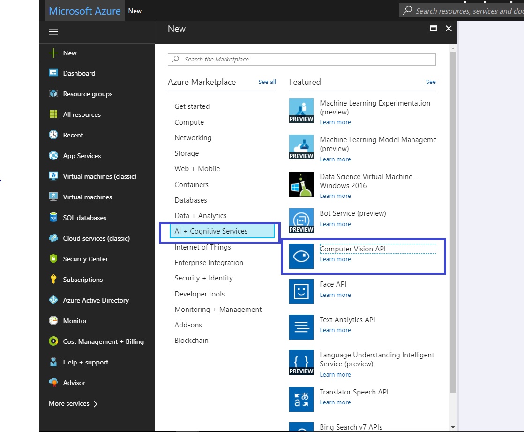Select the Networking category
Screen dimensions: 524x432
193,138
